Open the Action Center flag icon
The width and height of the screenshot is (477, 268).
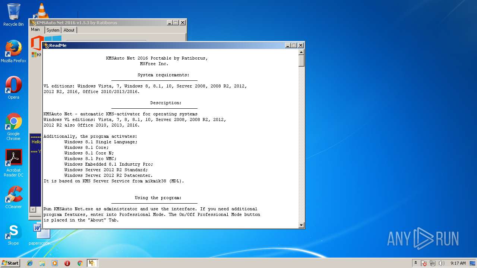(x=424, y=263)
